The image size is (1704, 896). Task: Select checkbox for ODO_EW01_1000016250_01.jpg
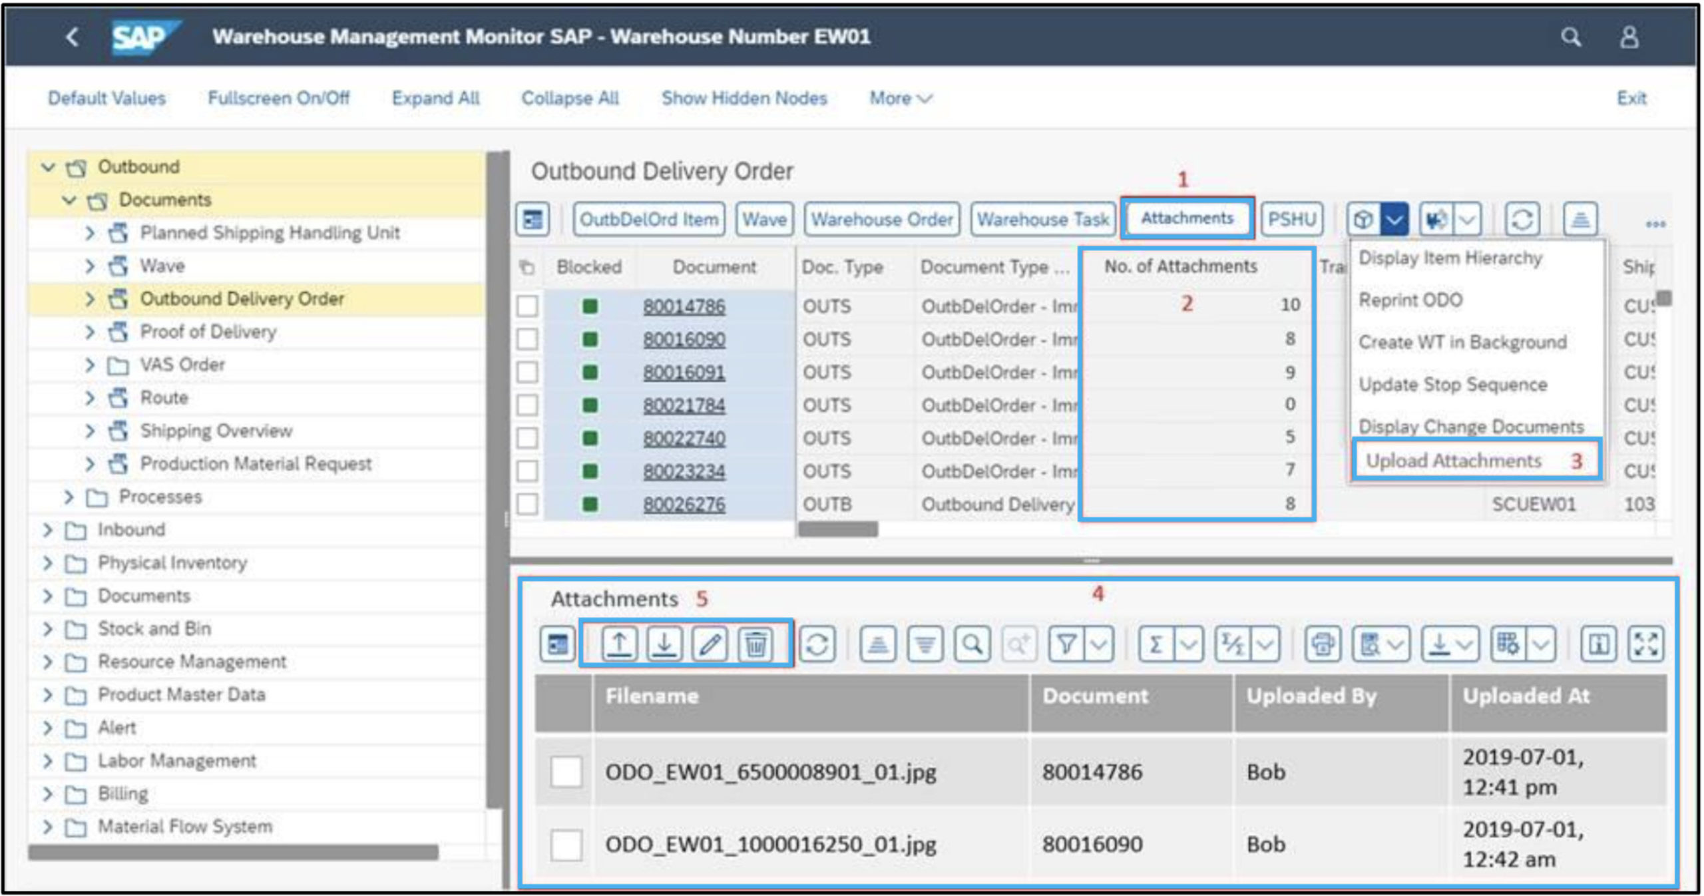click(x=566, y=845)
